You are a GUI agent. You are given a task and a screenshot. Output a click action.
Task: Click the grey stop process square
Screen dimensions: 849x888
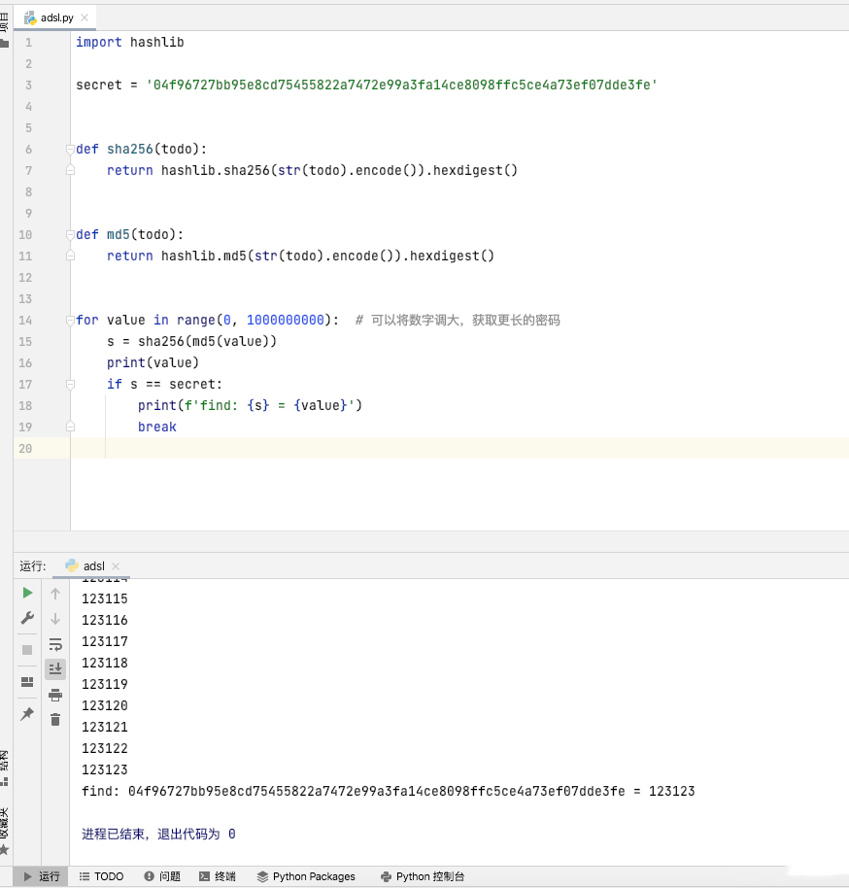(27, 650)
